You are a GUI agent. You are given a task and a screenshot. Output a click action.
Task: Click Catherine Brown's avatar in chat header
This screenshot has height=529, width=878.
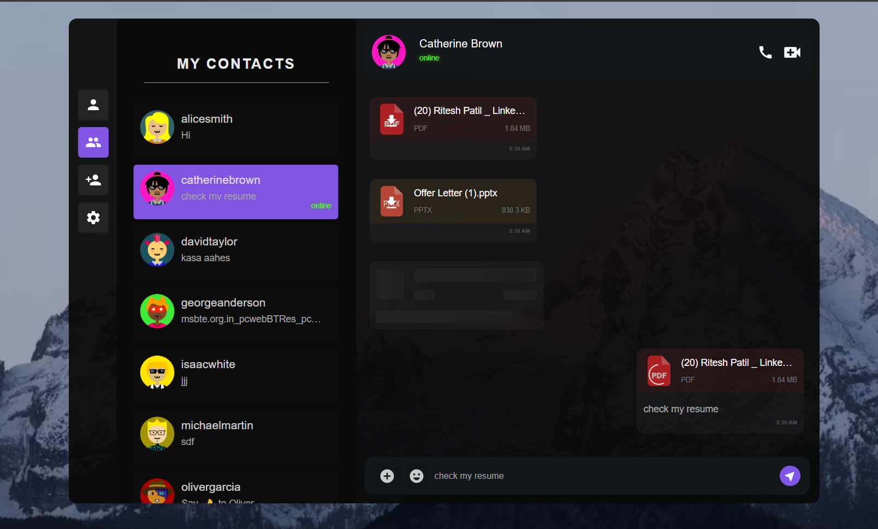click(x=389, y=52)
